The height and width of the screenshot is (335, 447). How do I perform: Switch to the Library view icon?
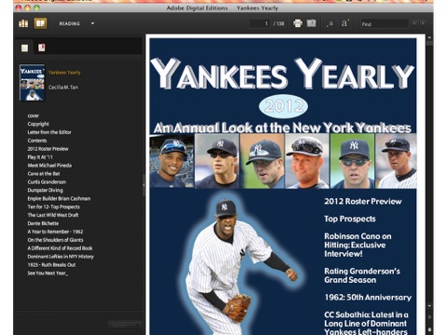pos(23,23)
